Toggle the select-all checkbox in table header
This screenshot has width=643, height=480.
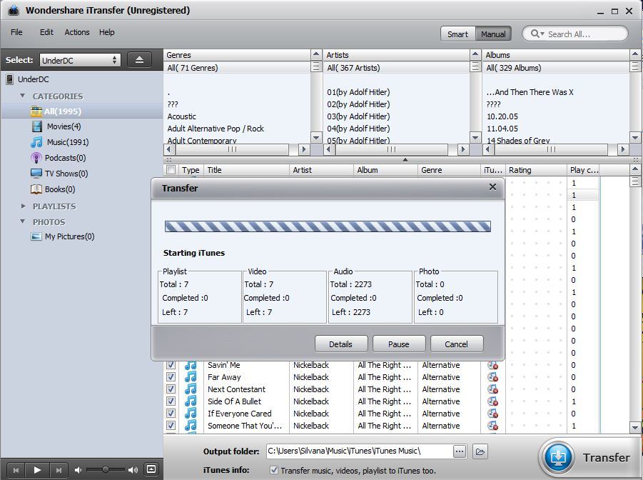tap(171, 170)
